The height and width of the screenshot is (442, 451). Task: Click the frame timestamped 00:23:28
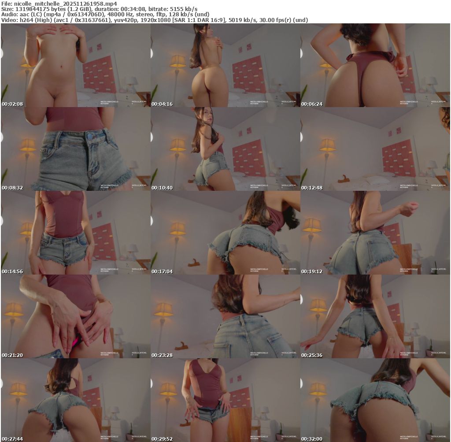click(x=225, y=316)
